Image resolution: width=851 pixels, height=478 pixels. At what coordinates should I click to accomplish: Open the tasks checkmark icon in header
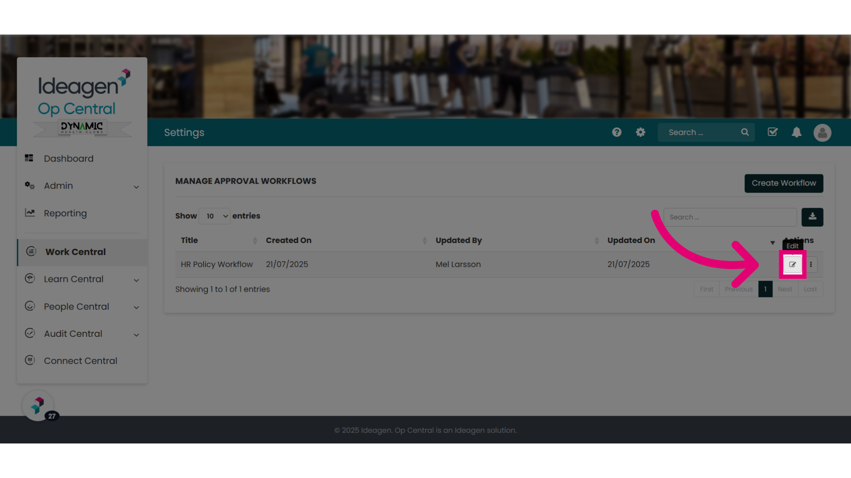[x=773, y=132]
